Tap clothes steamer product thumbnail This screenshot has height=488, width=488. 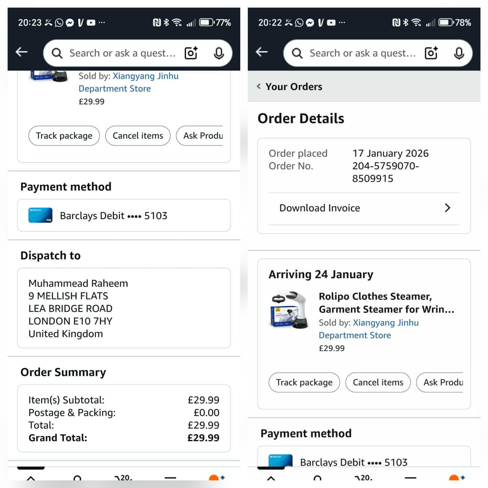[x=290, y=310]
